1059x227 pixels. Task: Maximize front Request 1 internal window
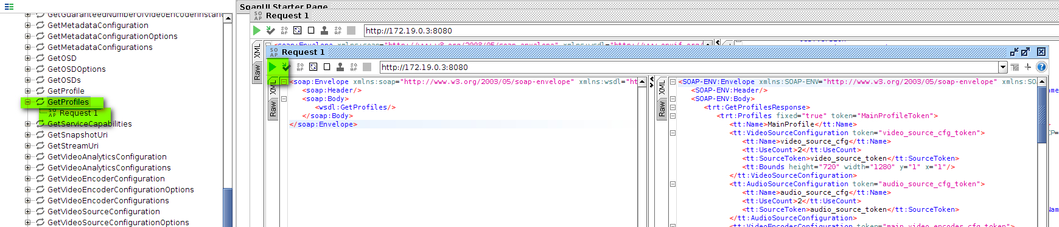coord(1025,52)
